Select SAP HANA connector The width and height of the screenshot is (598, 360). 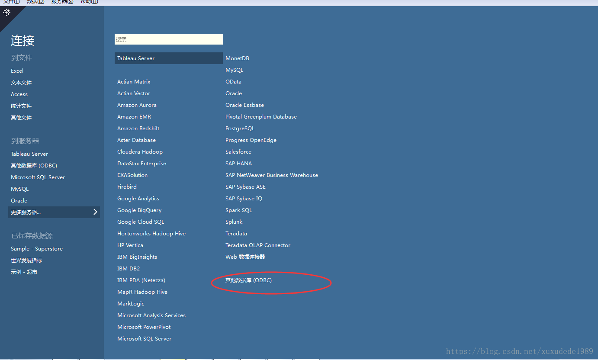(238, 164)
